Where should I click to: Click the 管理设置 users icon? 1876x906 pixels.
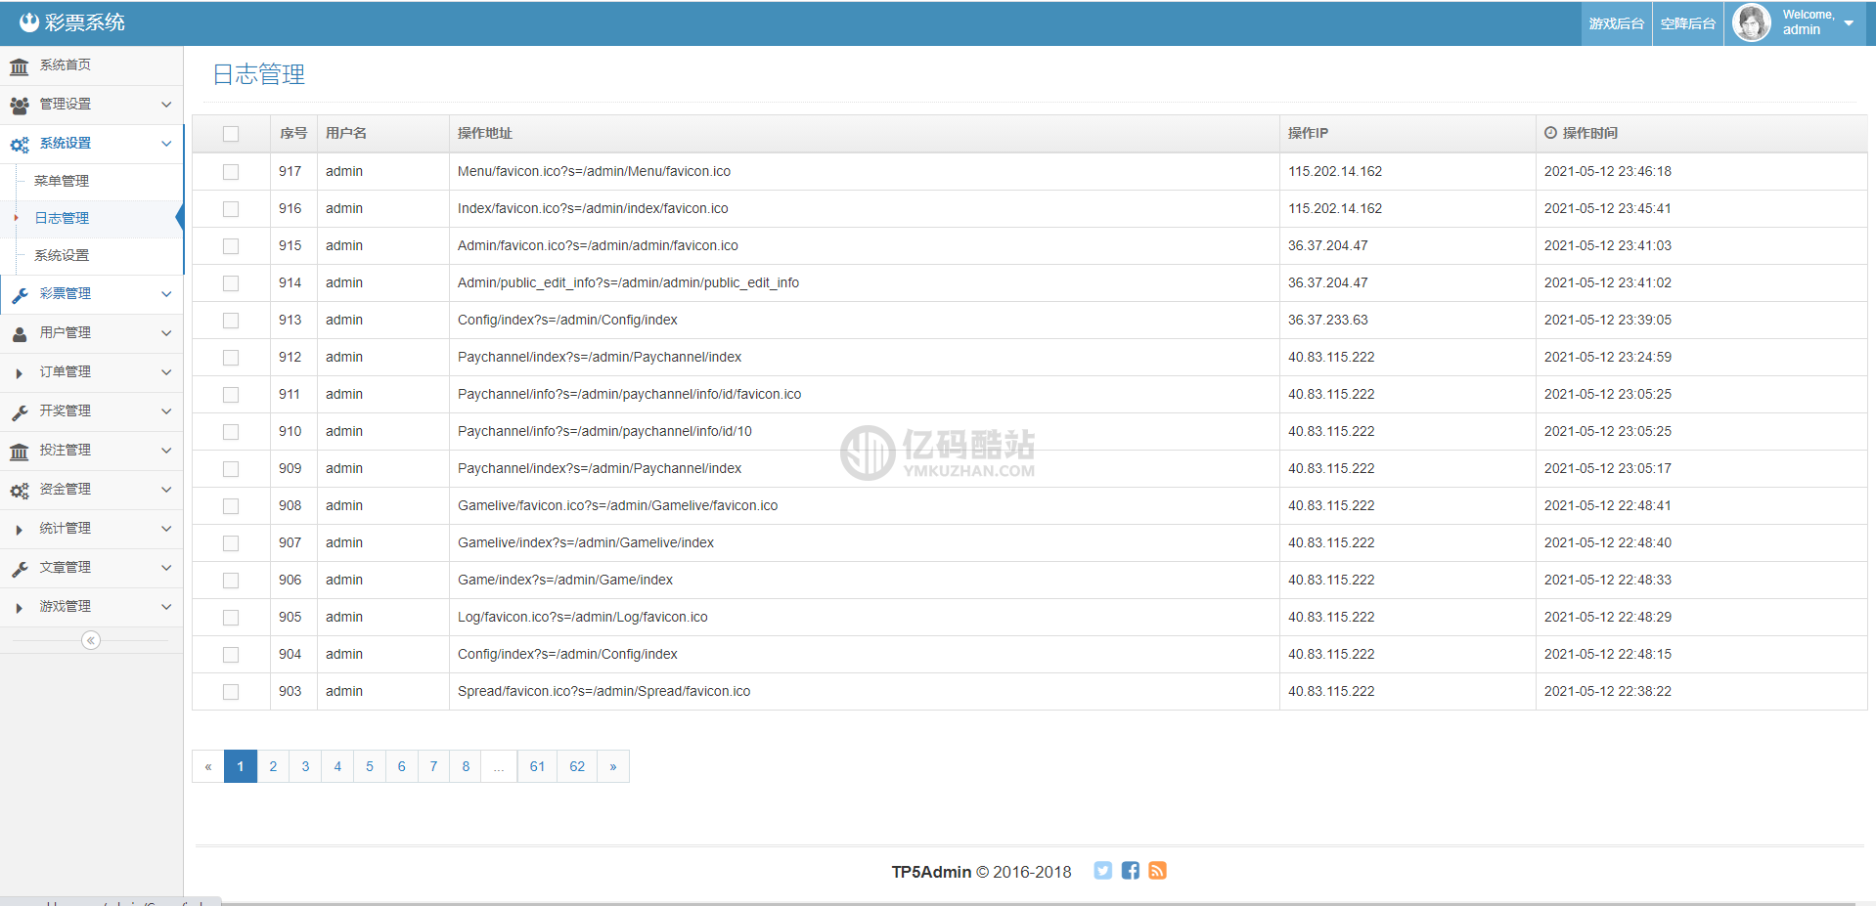19,105
